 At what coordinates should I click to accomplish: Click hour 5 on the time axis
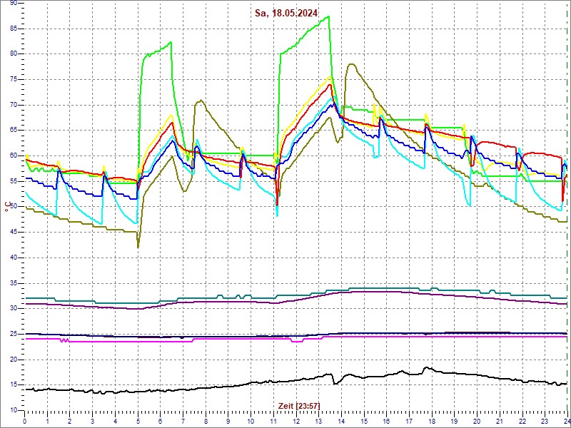coord(138,421)
